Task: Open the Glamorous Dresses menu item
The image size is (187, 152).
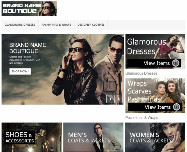Action: (x=20, y=25)
